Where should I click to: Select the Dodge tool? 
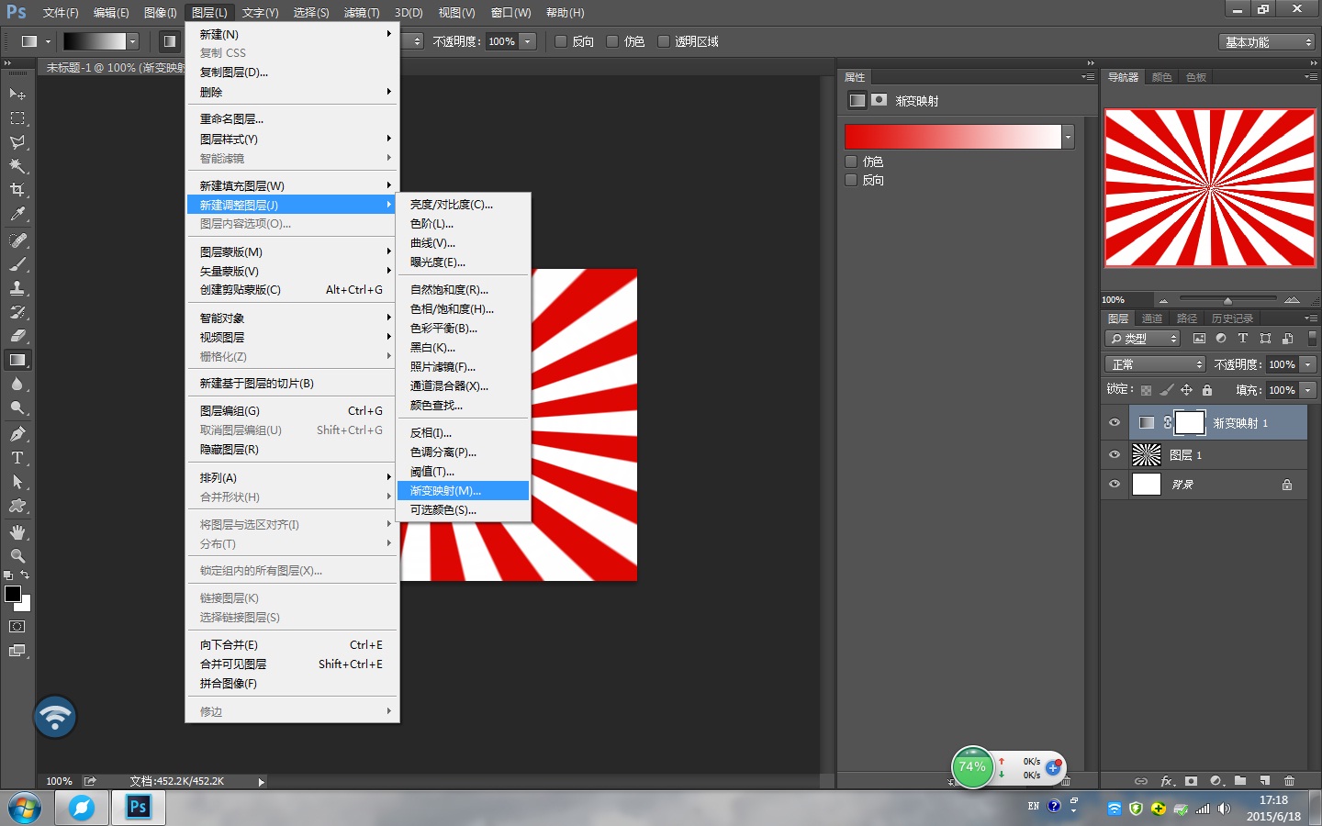[x=17, y=407]
